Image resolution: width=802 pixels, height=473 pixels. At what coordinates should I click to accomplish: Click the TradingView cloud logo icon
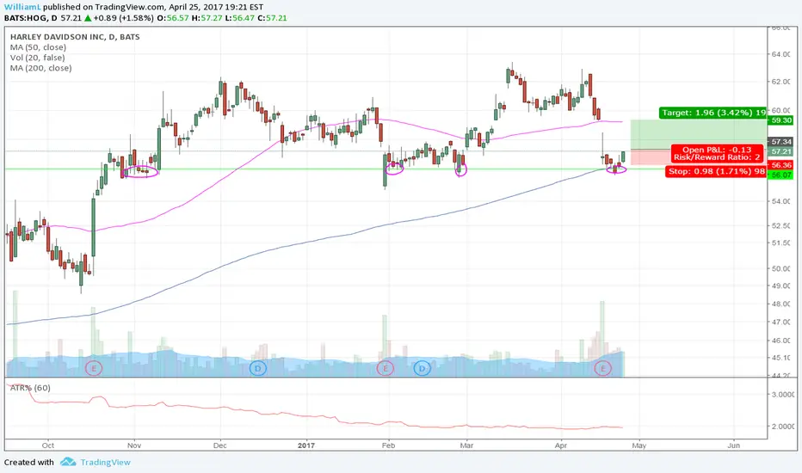click(x=68, y=462)
